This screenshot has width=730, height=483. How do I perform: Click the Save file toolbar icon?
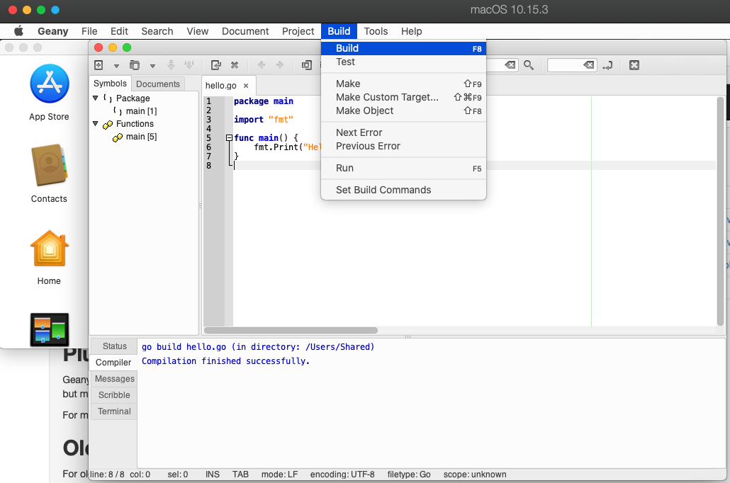point(171,65)
